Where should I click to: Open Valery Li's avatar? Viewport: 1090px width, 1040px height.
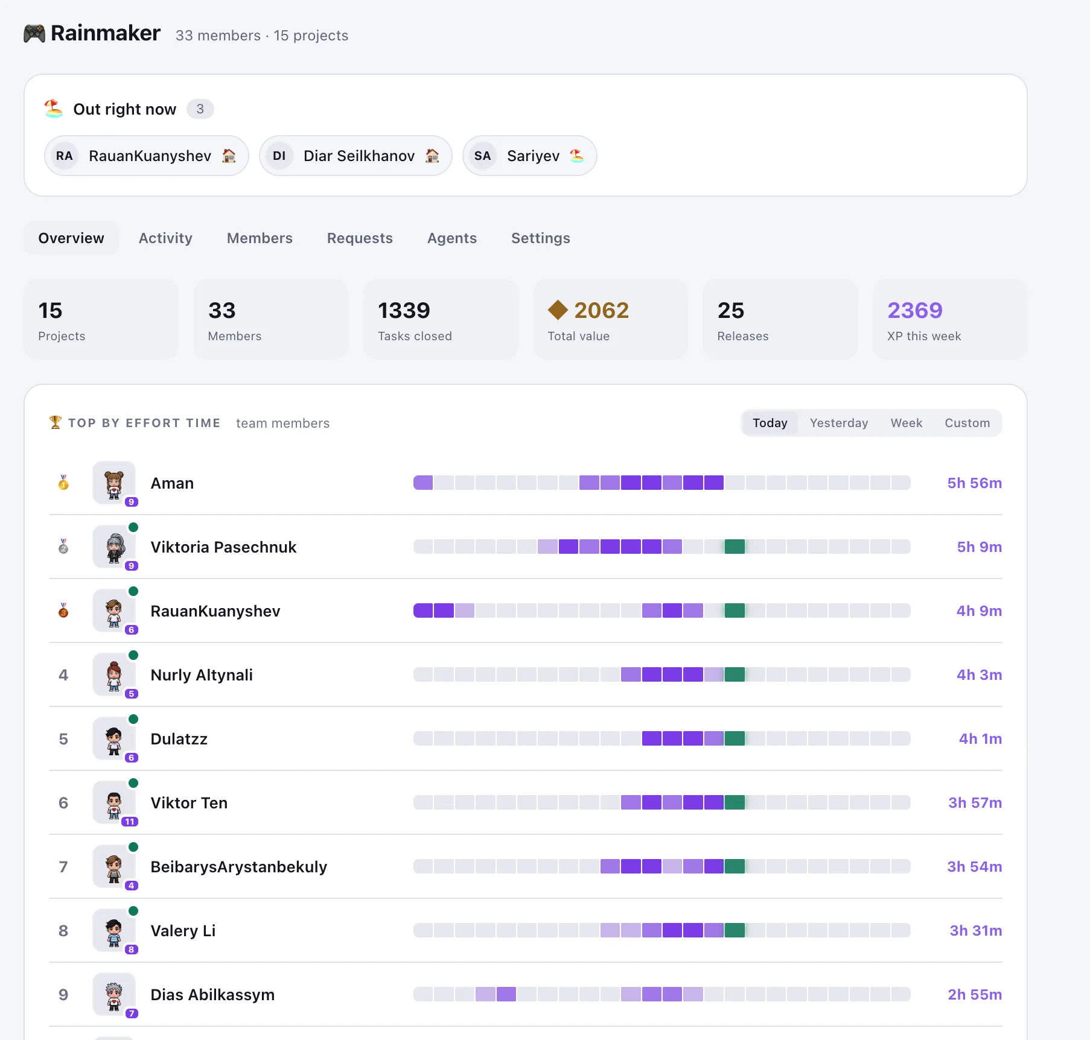(114, 930)
